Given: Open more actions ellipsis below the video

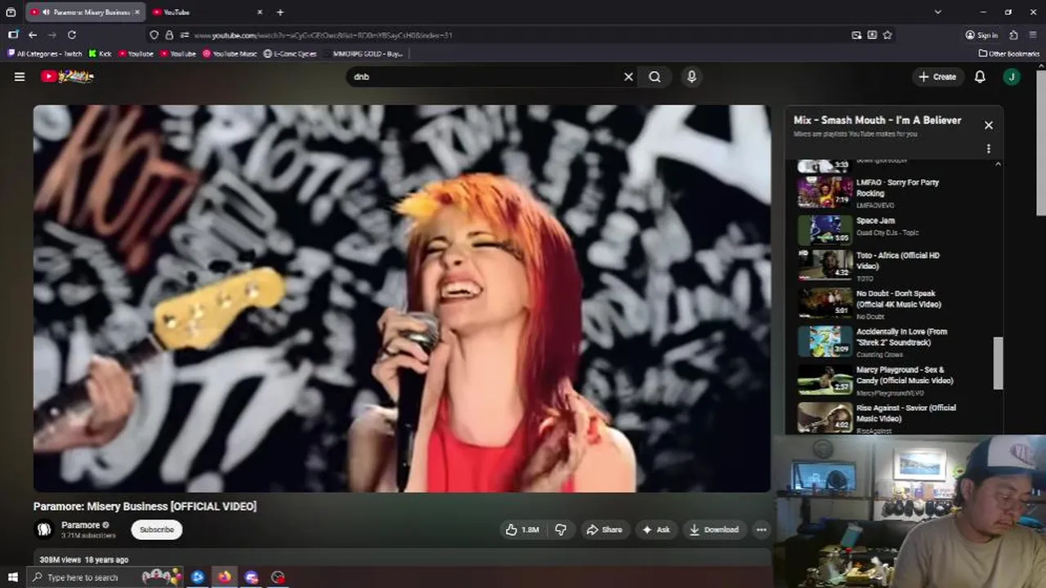Looking at the screenshot, I should 761,529.
